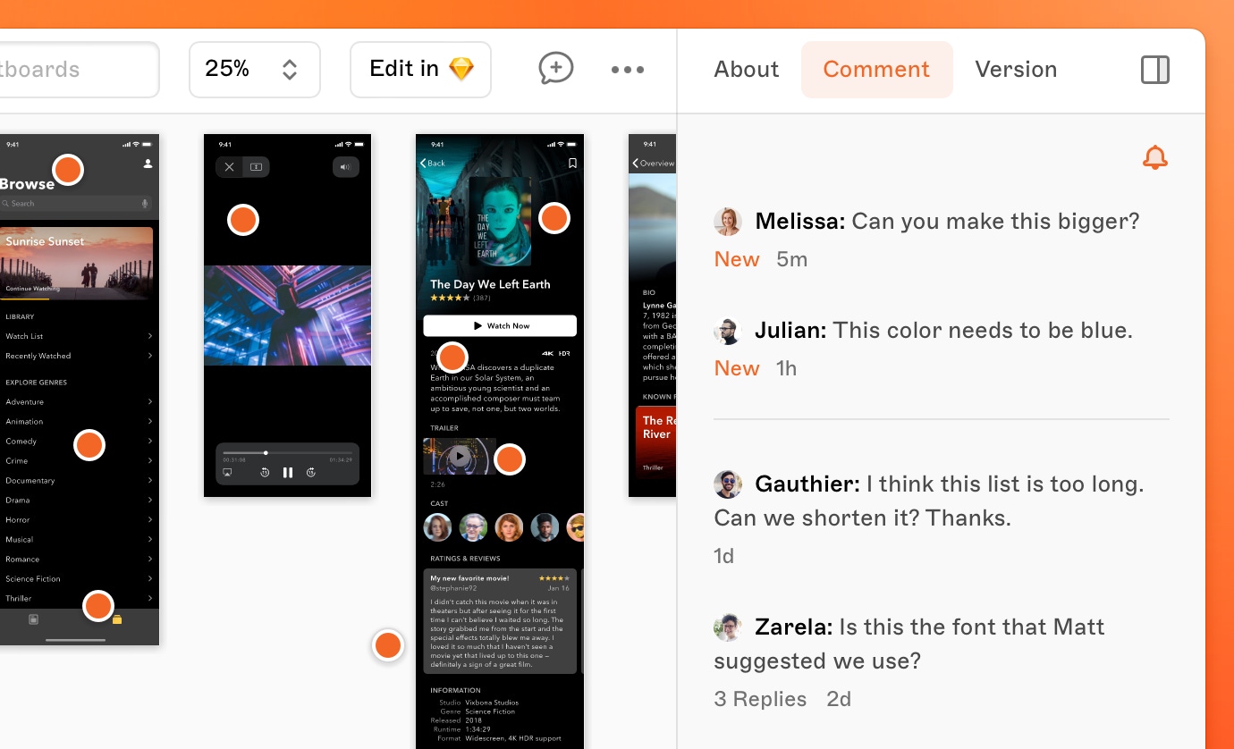The image size is (1234, 749).
Task: Open the Version tab
Action: click(x=1015, y=70)
